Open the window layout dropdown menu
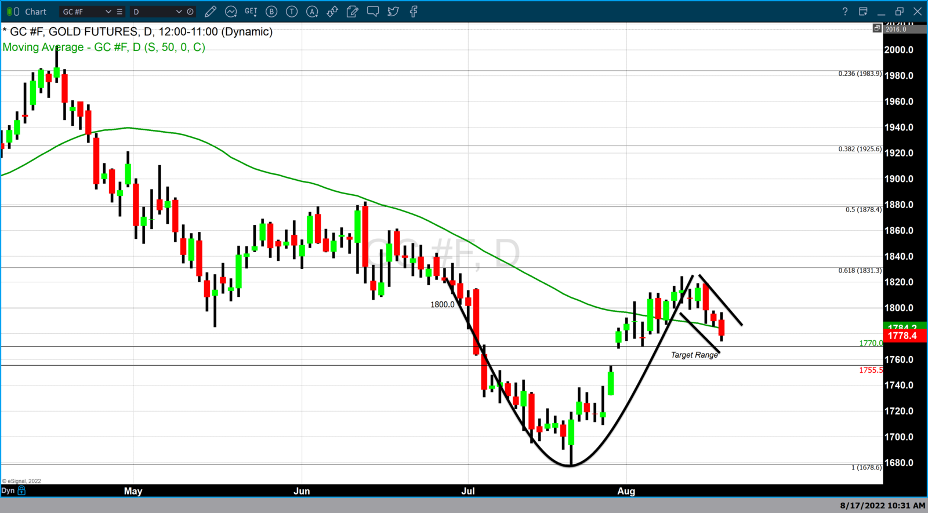This screenshot has width=928, height=513. (863, 12)
